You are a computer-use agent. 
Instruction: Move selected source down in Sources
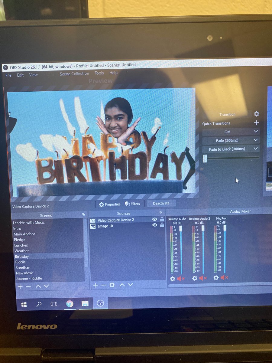130,285
